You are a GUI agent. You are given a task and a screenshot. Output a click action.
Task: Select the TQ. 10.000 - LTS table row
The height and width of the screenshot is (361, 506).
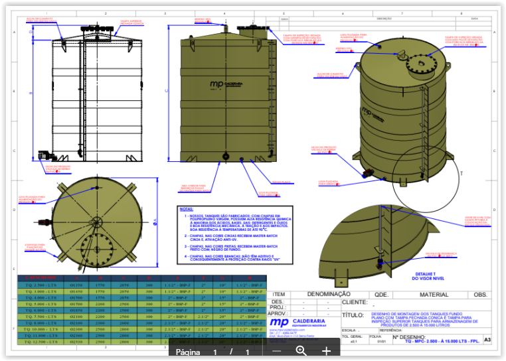coord(41,328)
